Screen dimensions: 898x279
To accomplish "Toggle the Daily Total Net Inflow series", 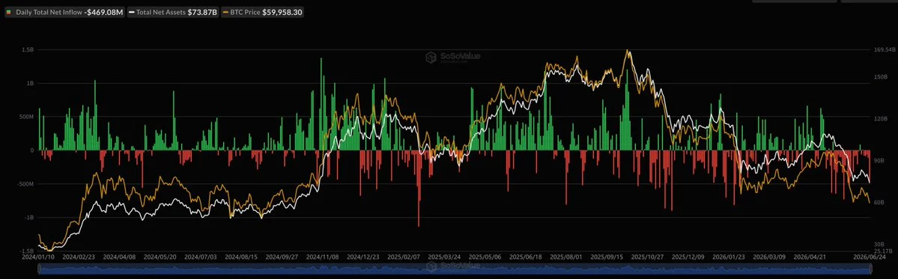I will coord(64,12).
